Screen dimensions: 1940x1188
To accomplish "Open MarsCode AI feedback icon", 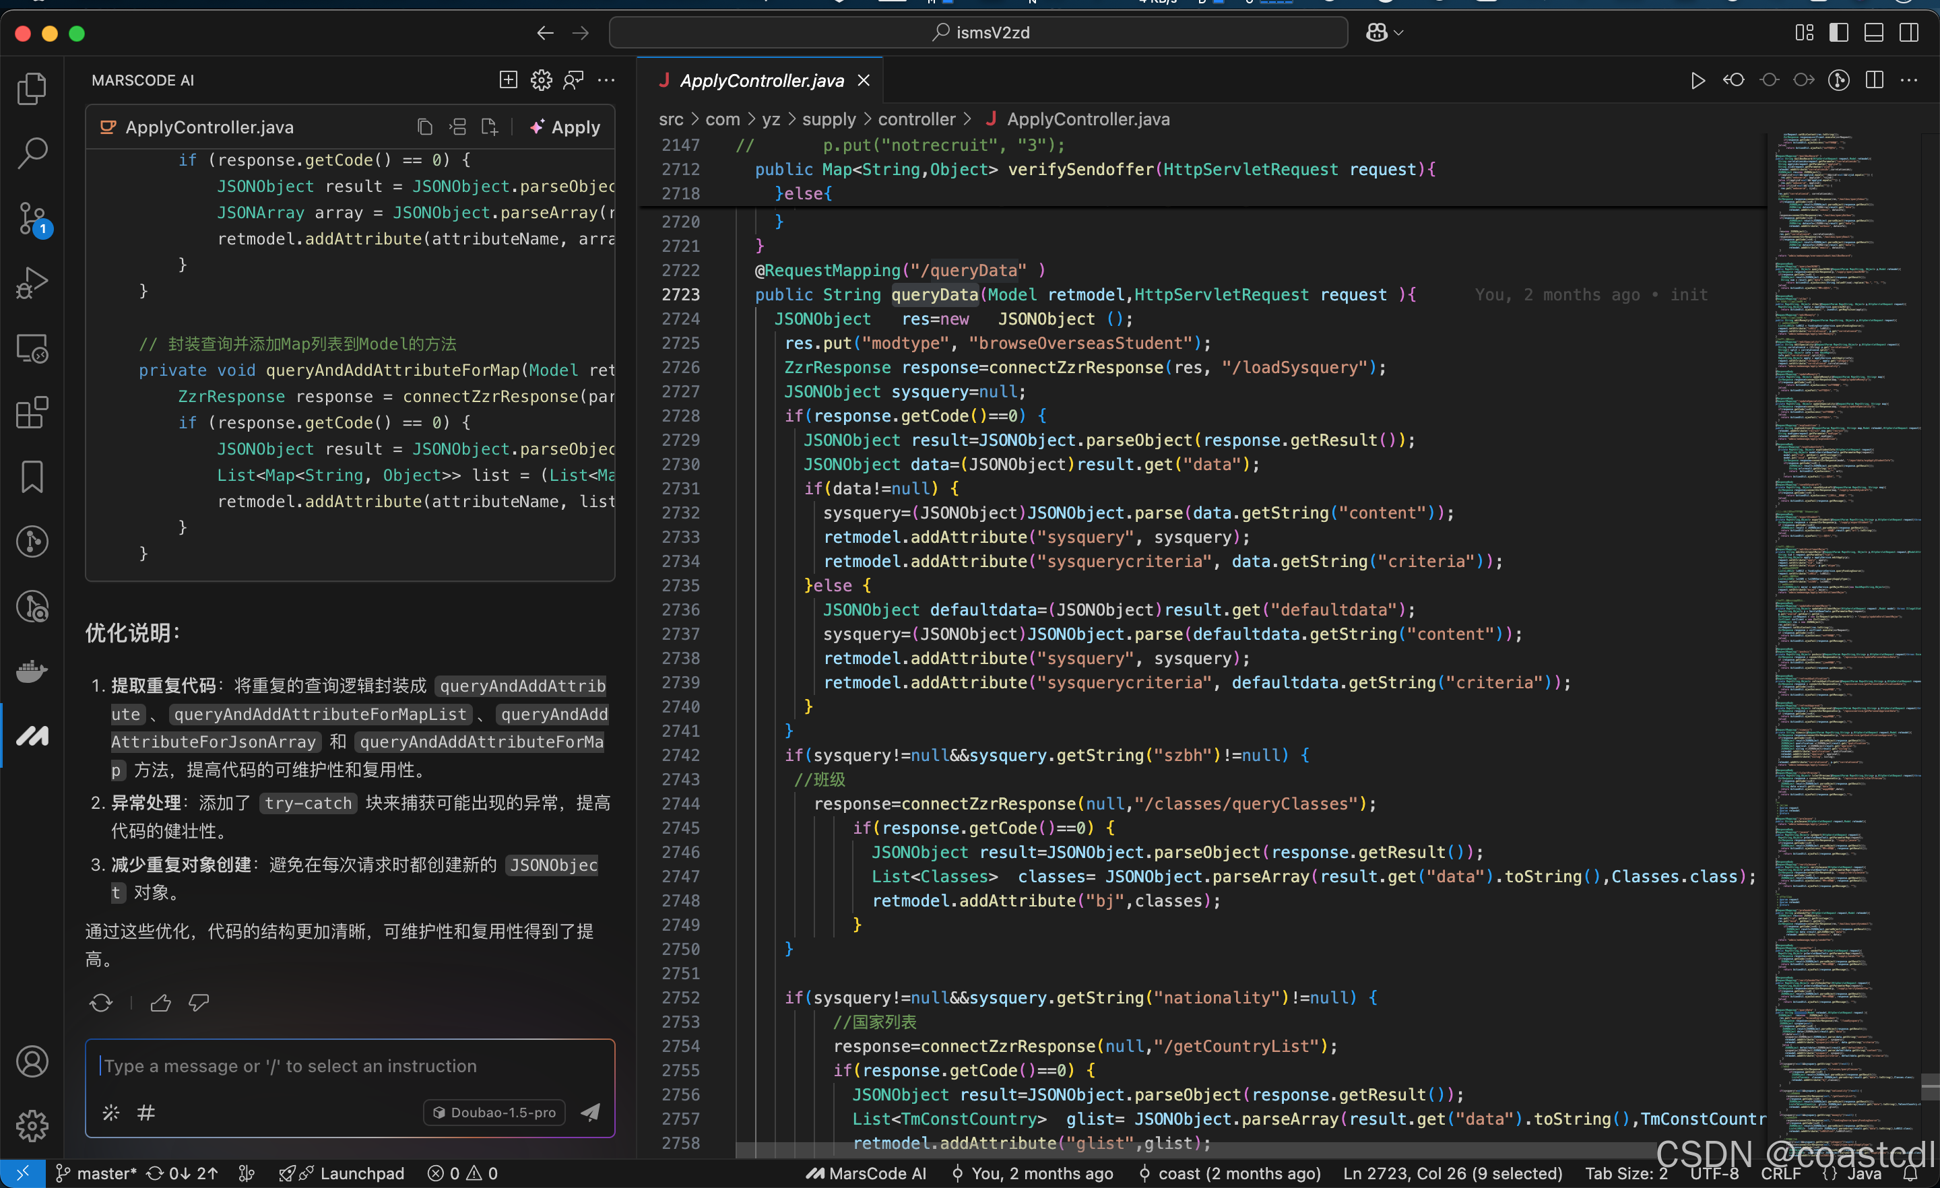I will (573, 79).
